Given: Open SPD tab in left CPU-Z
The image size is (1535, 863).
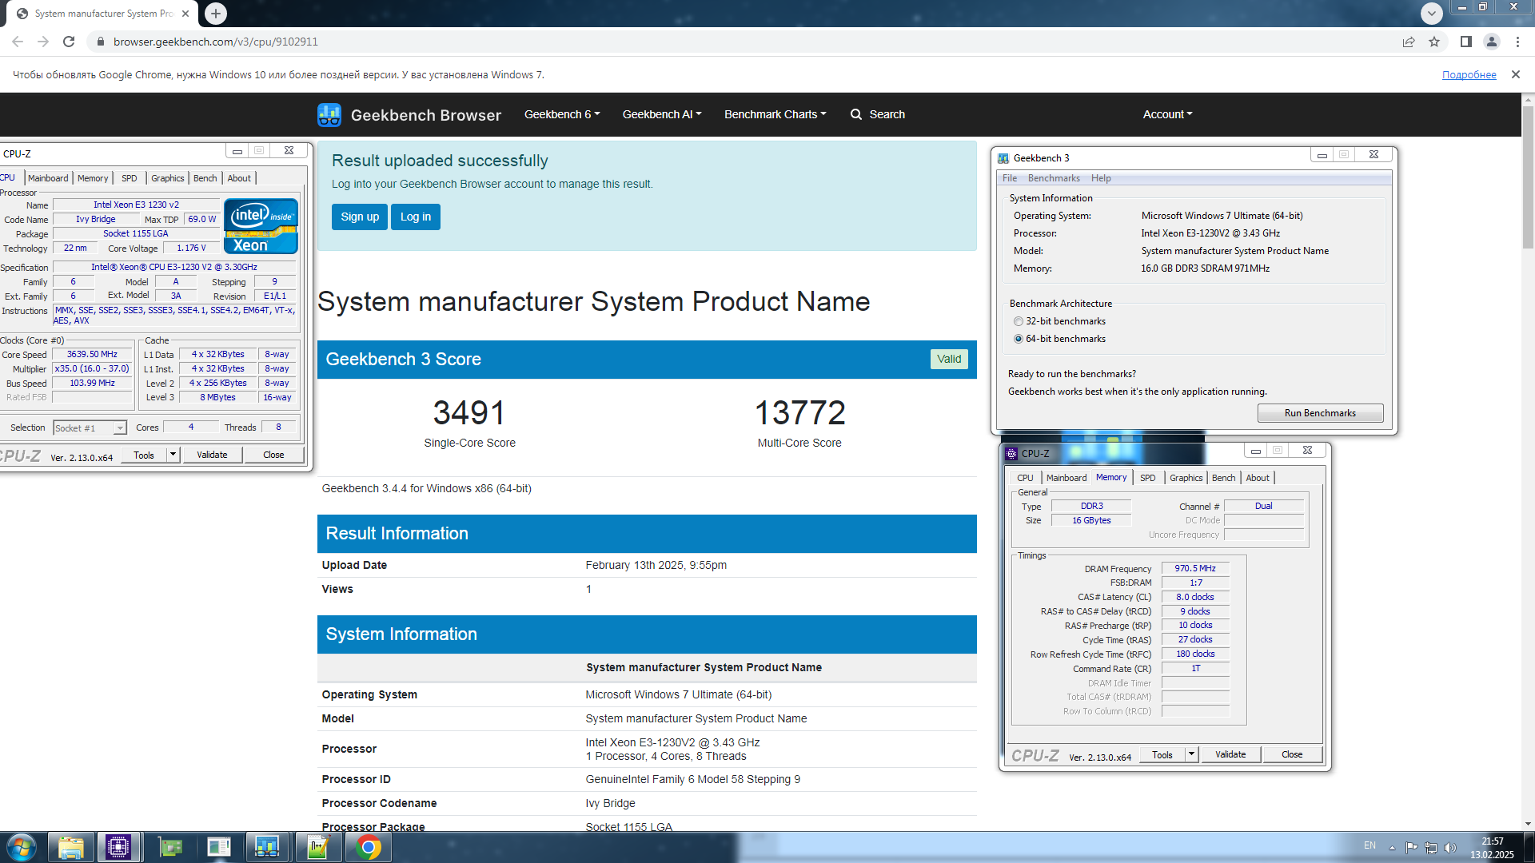Looking at the screenshot, I should 130,178.
